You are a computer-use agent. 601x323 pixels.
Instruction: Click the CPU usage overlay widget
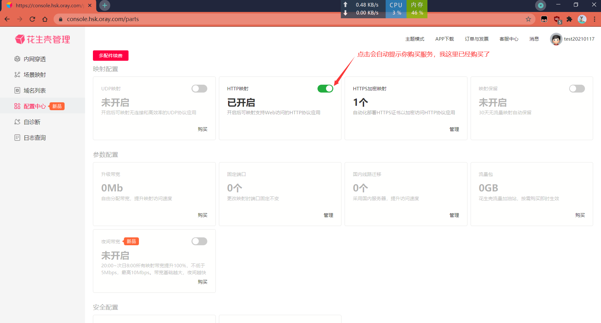396,9
